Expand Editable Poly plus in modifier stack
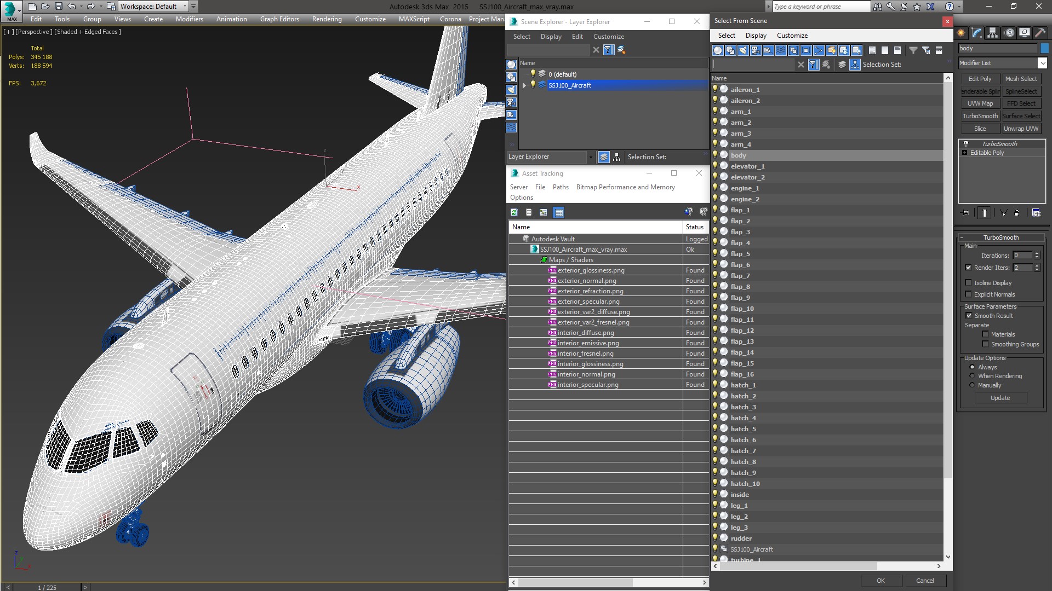The width and height of the screenshot is (1052, 591). 964,153
